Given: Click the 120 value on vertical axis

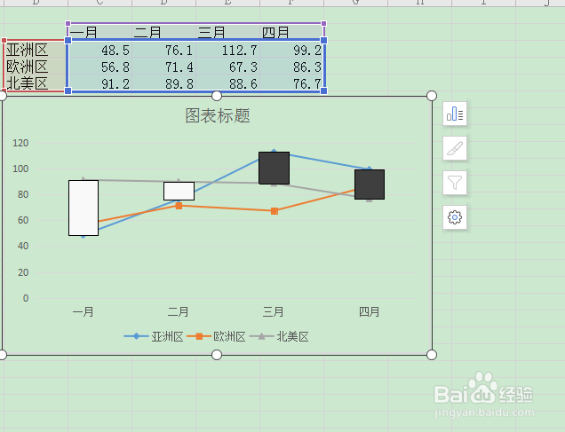Looking at the screenshot, I should point(20,143).
